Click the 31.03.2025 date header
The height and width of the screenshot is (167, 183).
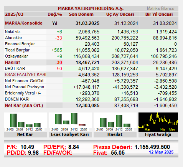coord(87,23)
